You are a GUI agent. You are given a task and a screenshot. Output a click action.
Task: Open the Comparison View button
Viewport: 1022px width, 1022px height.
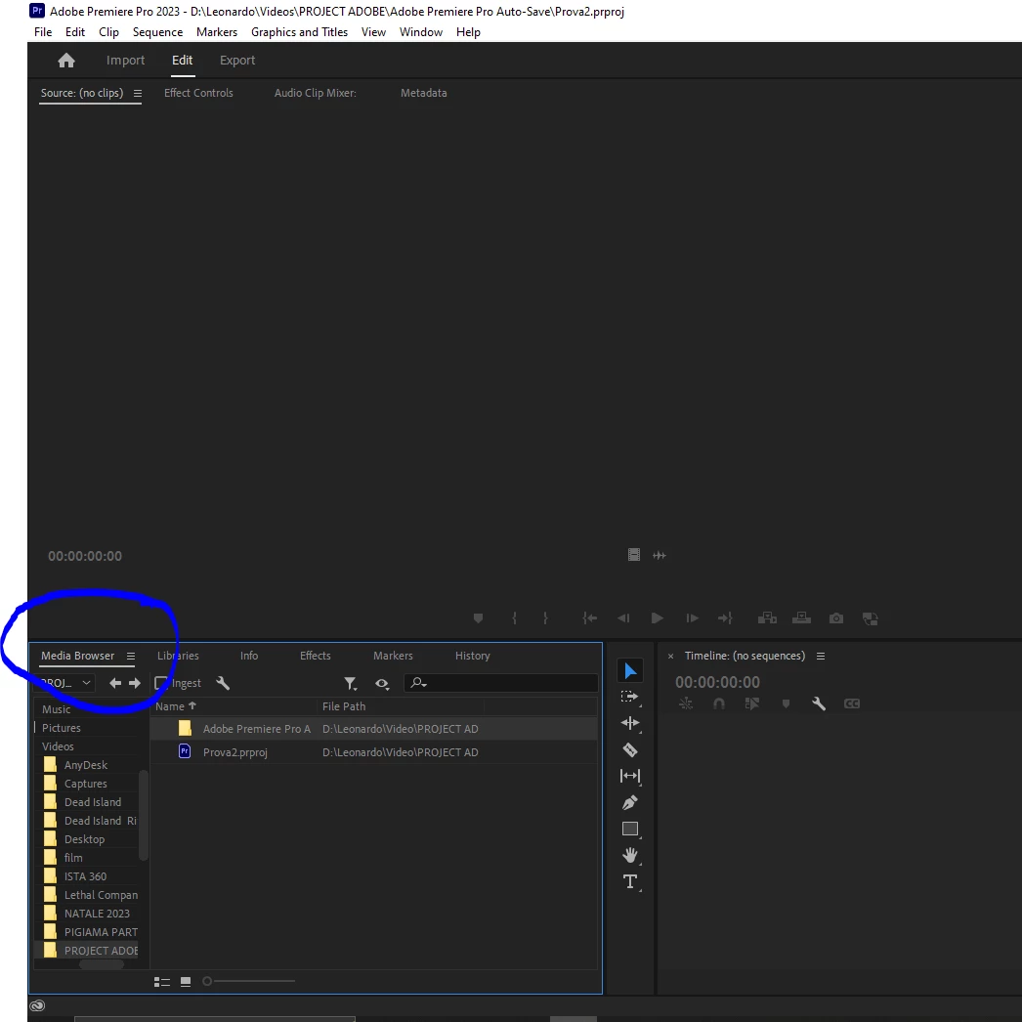(x=870, y=617)
